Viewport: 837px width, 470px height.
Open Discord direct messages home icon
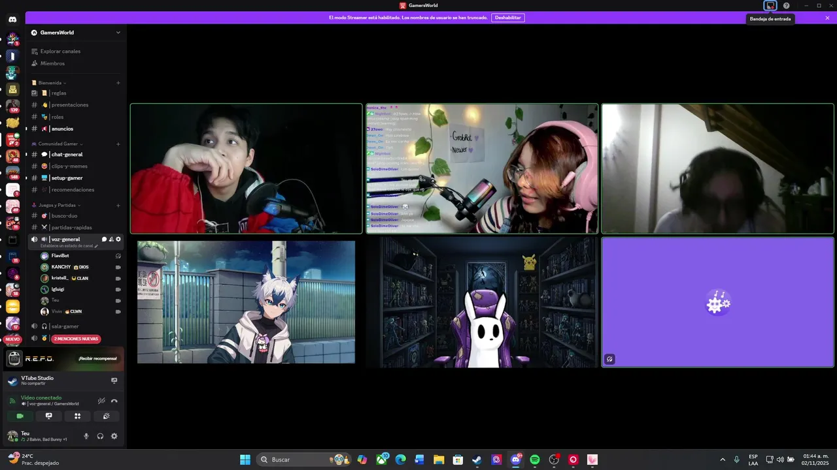[12, 20]
